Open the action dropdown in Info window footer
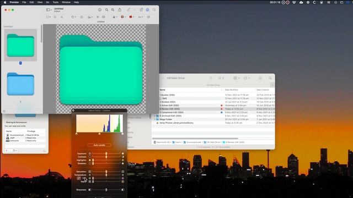 pyautogui.click(x=15, y=150)
